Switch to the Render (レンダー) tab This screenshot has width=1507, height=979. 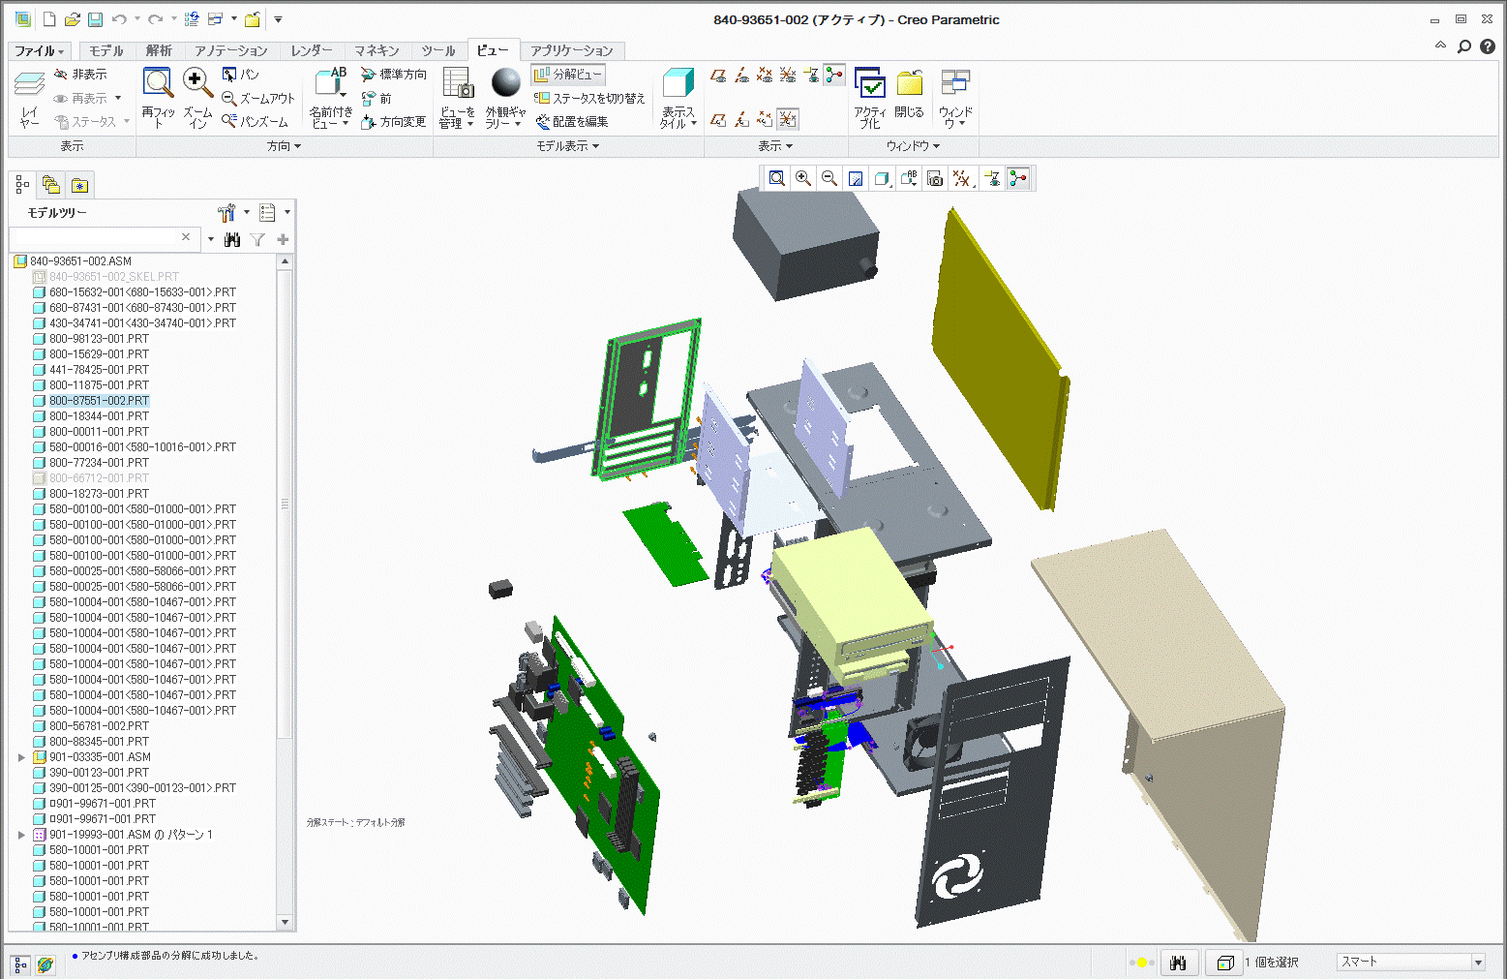coord(312,51)
